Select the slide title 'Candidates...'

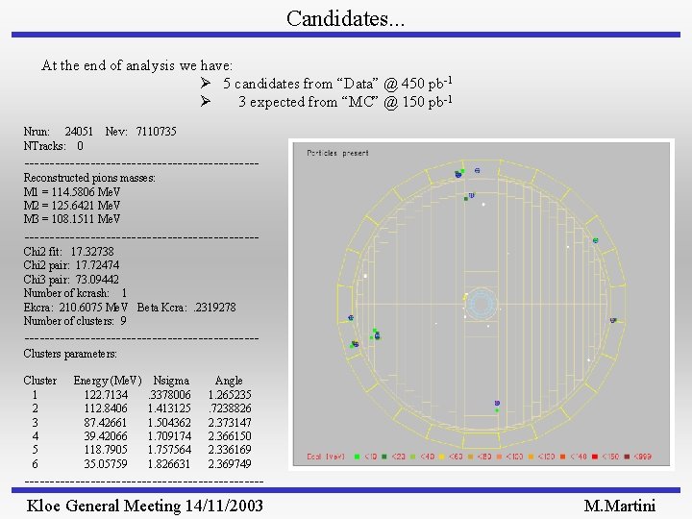pyautogui.click(x=346, y=18)
